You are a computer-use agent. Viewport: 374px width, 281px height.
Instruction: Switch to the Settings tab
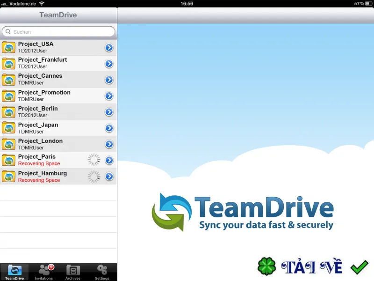102,272
